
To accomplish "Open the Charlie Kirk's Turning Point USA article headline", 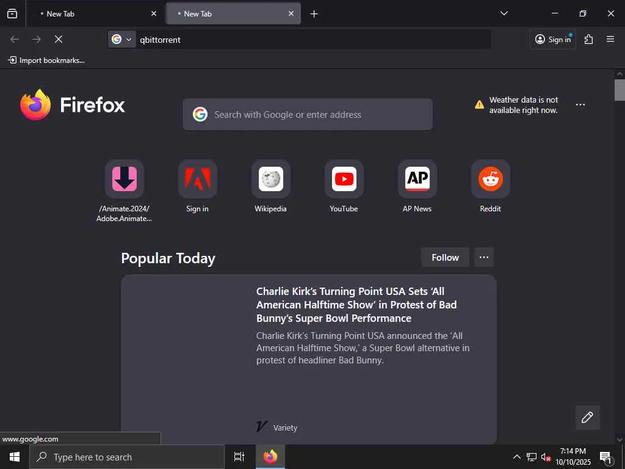I will coord(356,305).
